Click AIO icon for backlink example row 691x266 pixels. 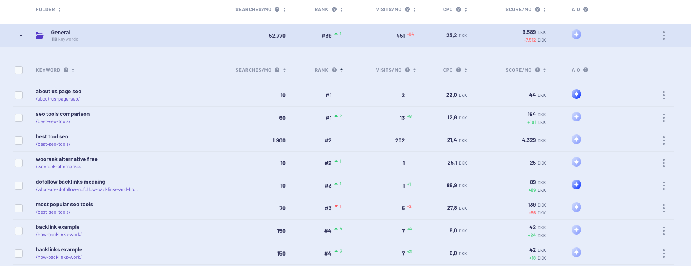pos(576,230)
